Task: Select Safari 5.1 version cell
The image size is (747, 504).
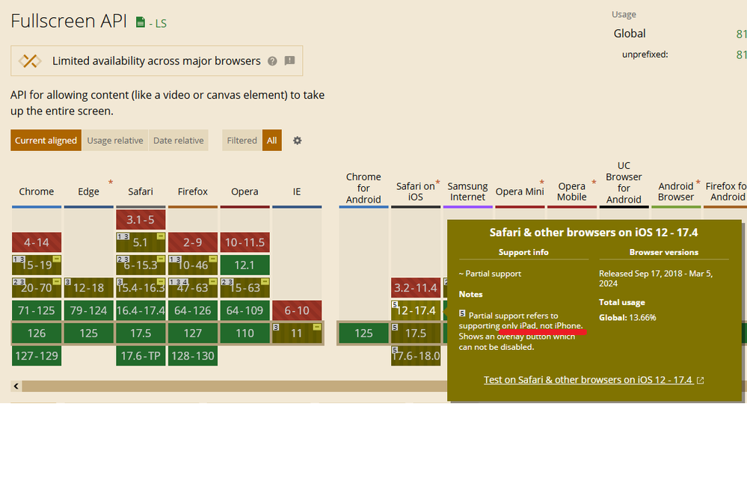Action: [141, 242]
